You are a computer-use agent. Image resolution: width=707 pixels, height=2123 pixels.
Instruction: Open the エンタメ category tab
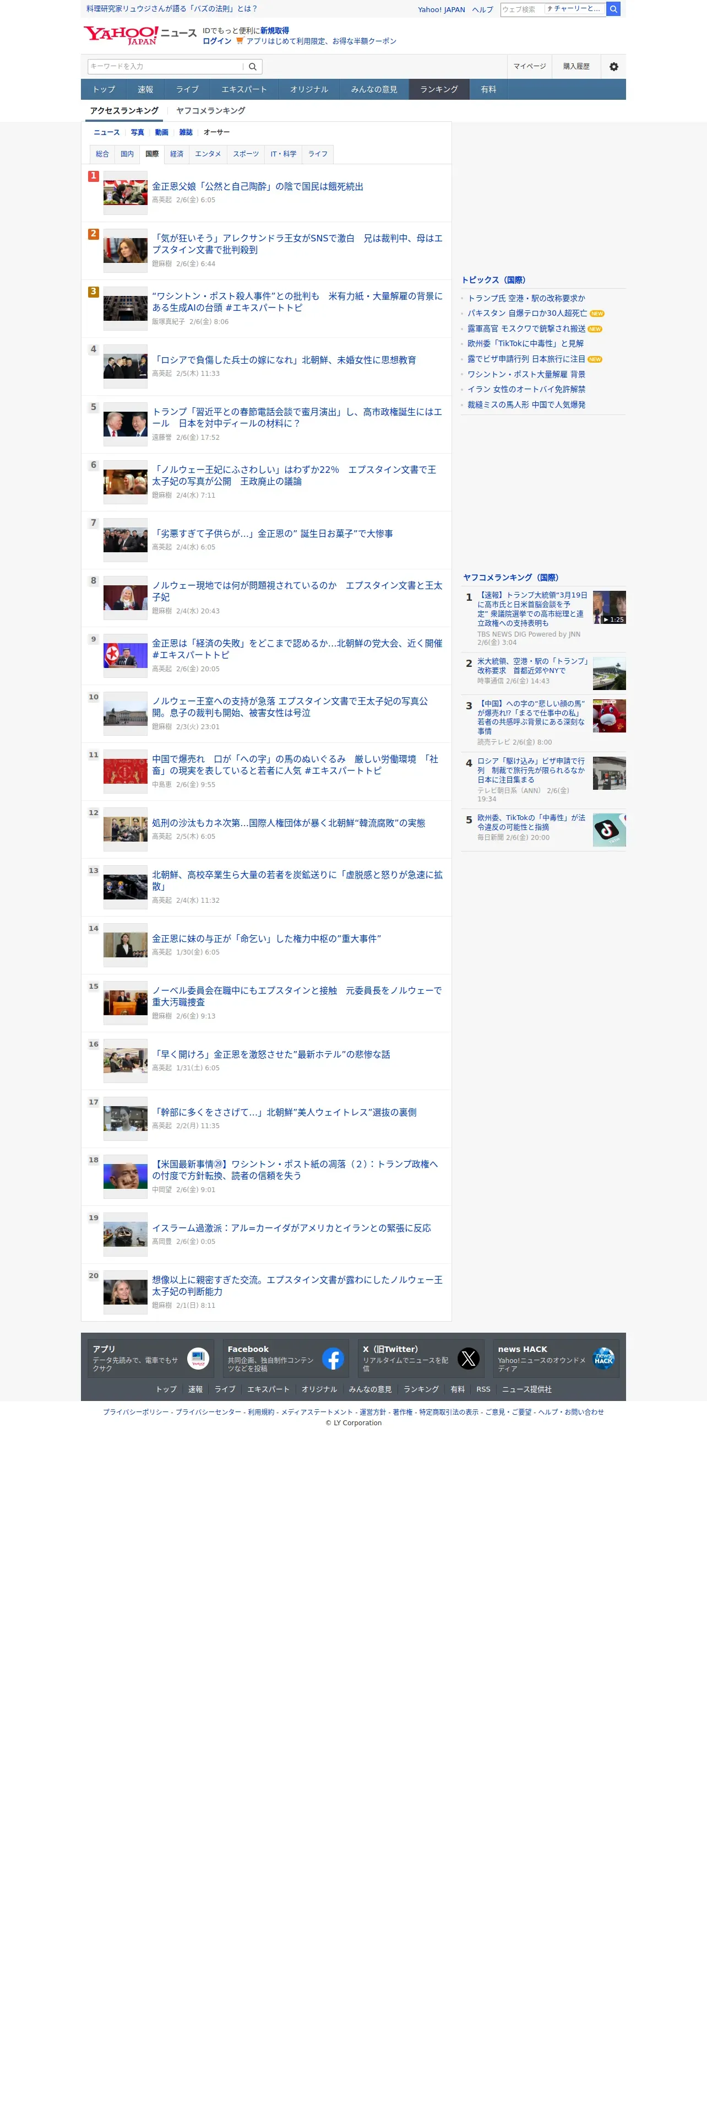[208, 154]
